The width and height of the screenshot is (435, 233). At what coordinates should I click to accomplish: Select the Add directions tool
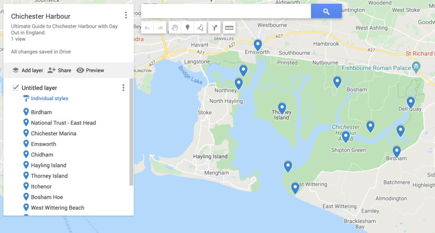(x=215, y=28)
